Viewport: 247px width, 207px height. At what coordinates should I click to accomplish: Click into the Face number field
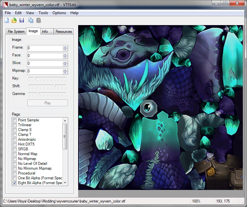tap(44, 56)
